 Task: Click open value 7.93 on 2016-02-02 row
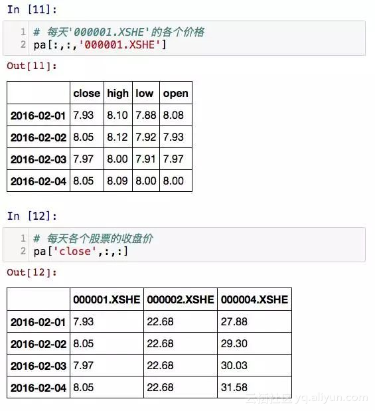[176, 137]
